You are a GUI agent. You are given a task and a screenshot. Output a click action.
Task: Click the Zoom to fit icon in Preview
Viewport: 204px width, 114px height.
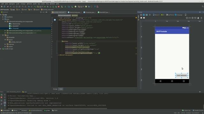point(195,18)
